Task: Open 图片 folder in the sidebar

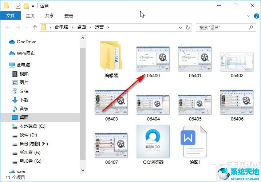Action: (20, 82)
